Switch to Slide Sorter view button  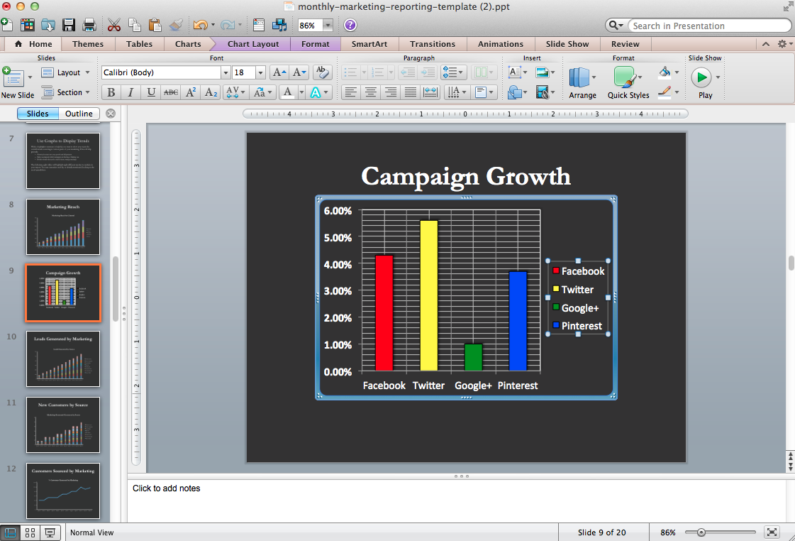pos(30,532)
